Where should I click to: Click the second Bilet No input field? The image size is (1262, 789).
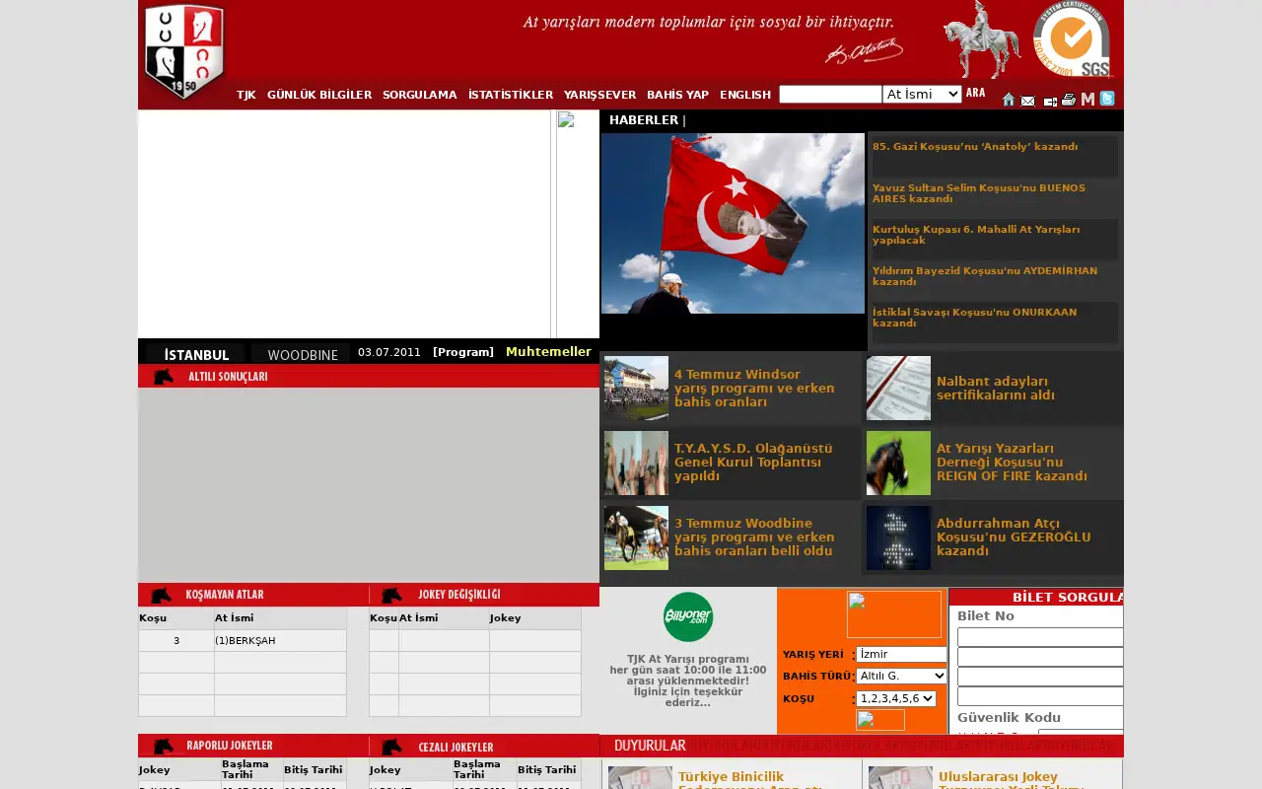pyautogui.click(x=1040, y=657)
